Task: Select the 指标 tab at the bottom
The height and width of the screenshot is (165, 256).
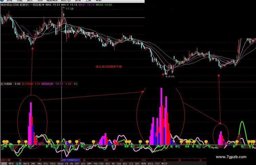Action: 4,164
